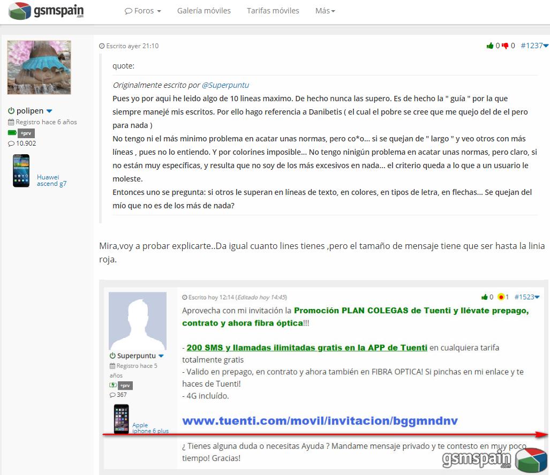Give thumbs up to post #1237
Viewport: 550px width, 475px height.
[490, 46]
